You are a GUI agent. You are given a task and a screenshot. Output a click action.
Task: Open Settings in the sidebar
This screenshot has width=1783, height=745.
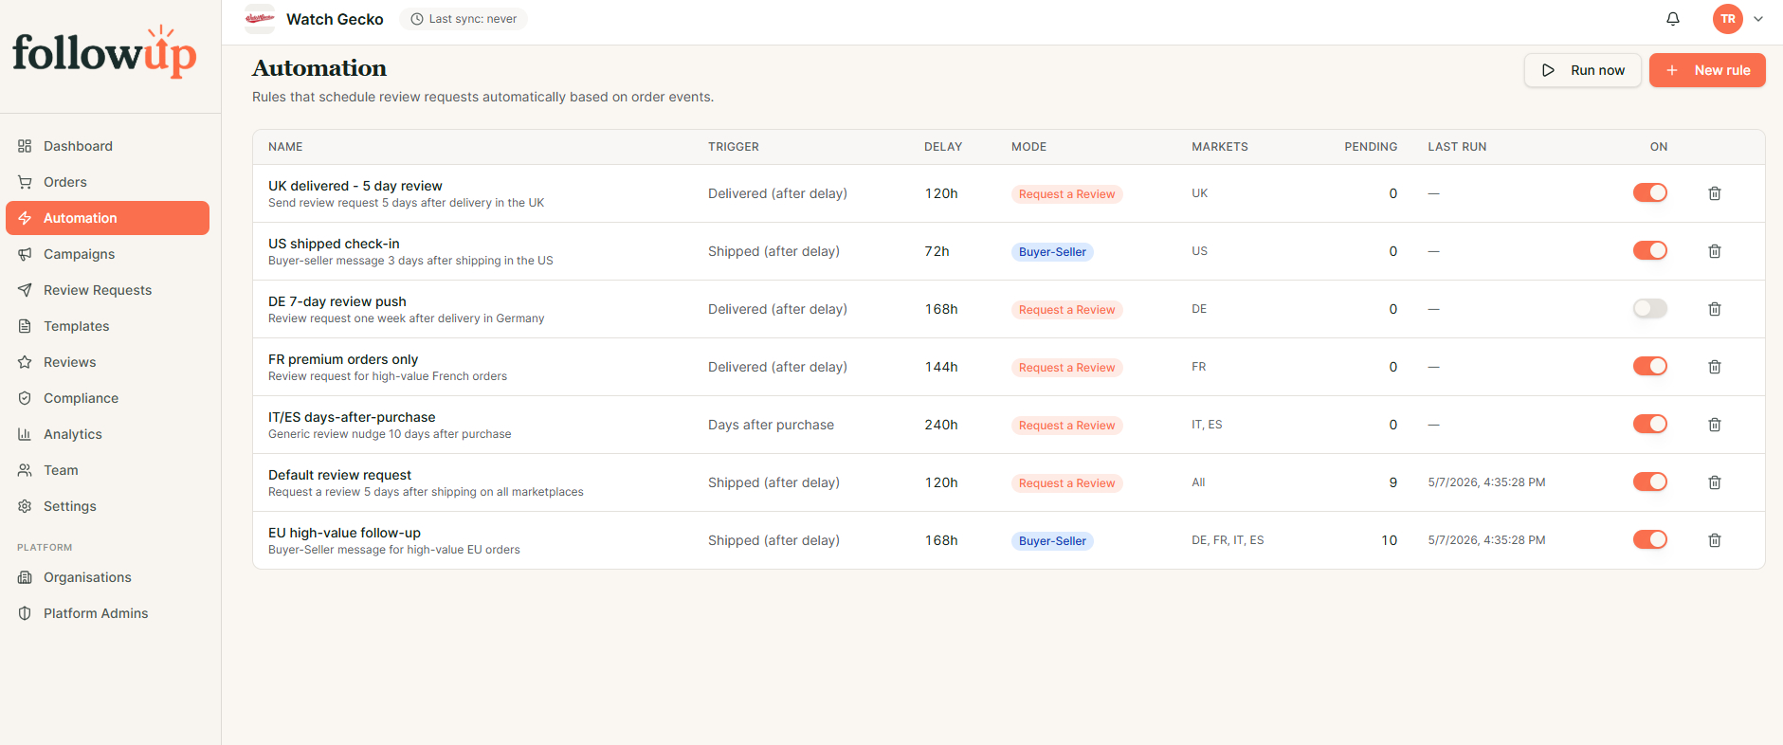(107, 506)
